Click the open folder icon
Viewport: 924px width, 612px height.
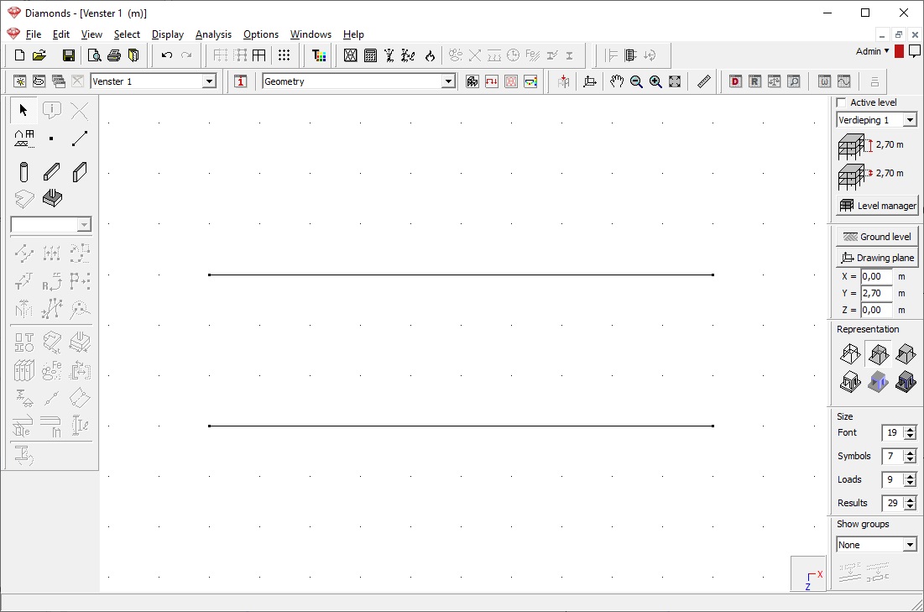coord(39,55)
